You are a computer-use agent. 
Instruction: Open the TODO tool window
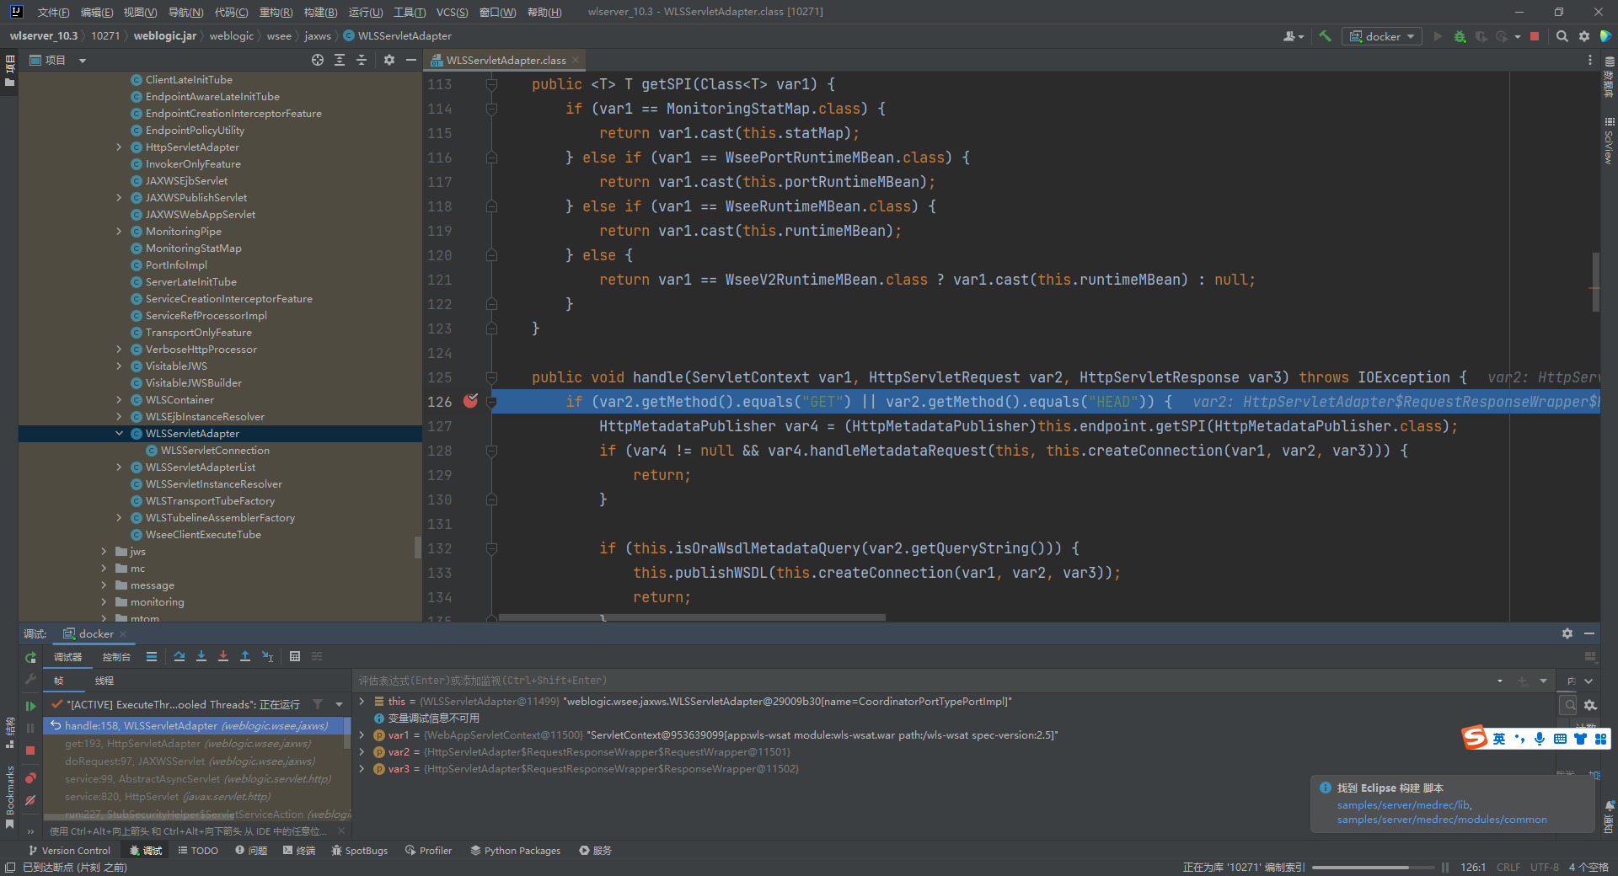(x=198, y=851)
